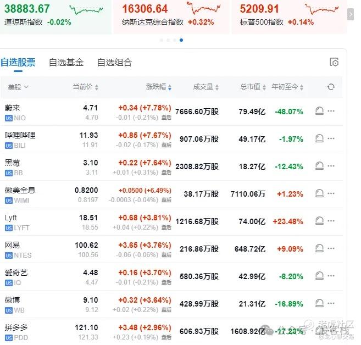Open 哔哩哔哩 stock page

[x=20, y=135]
